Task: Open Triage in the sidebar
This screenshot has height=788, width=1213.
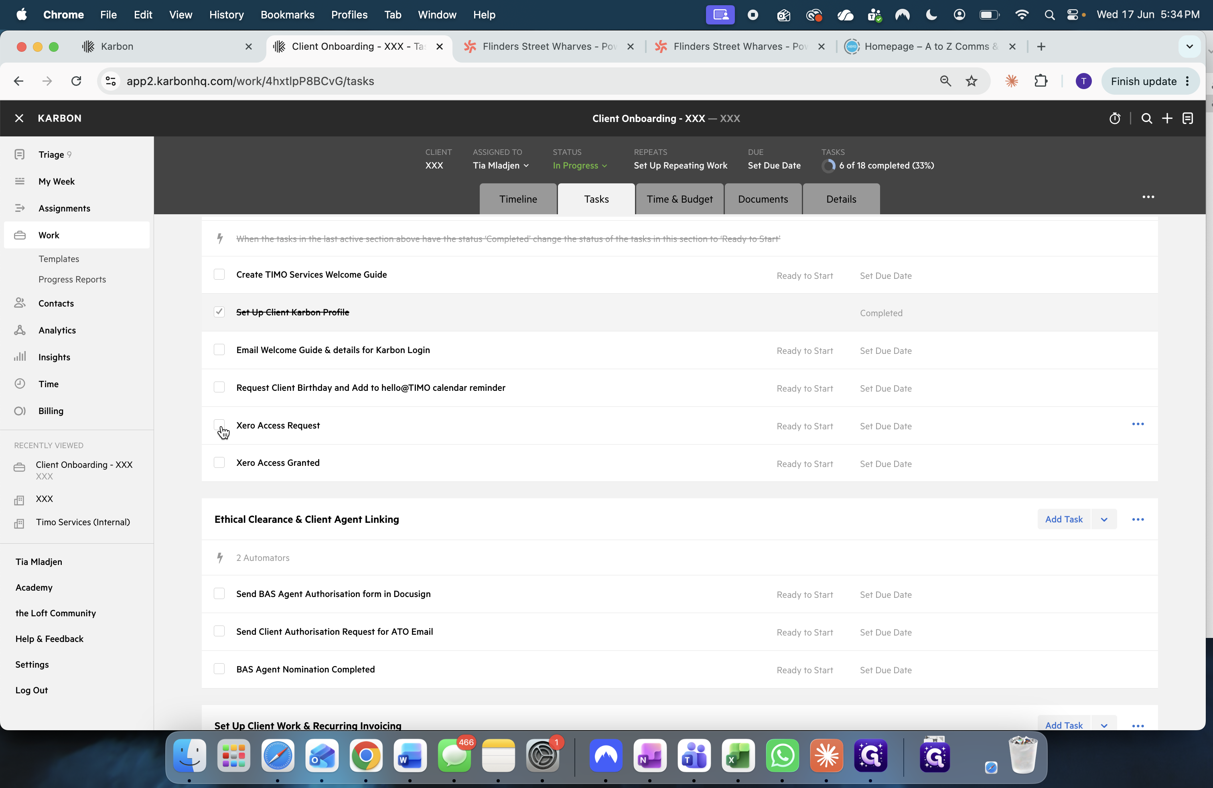Action: coord(77,154)
